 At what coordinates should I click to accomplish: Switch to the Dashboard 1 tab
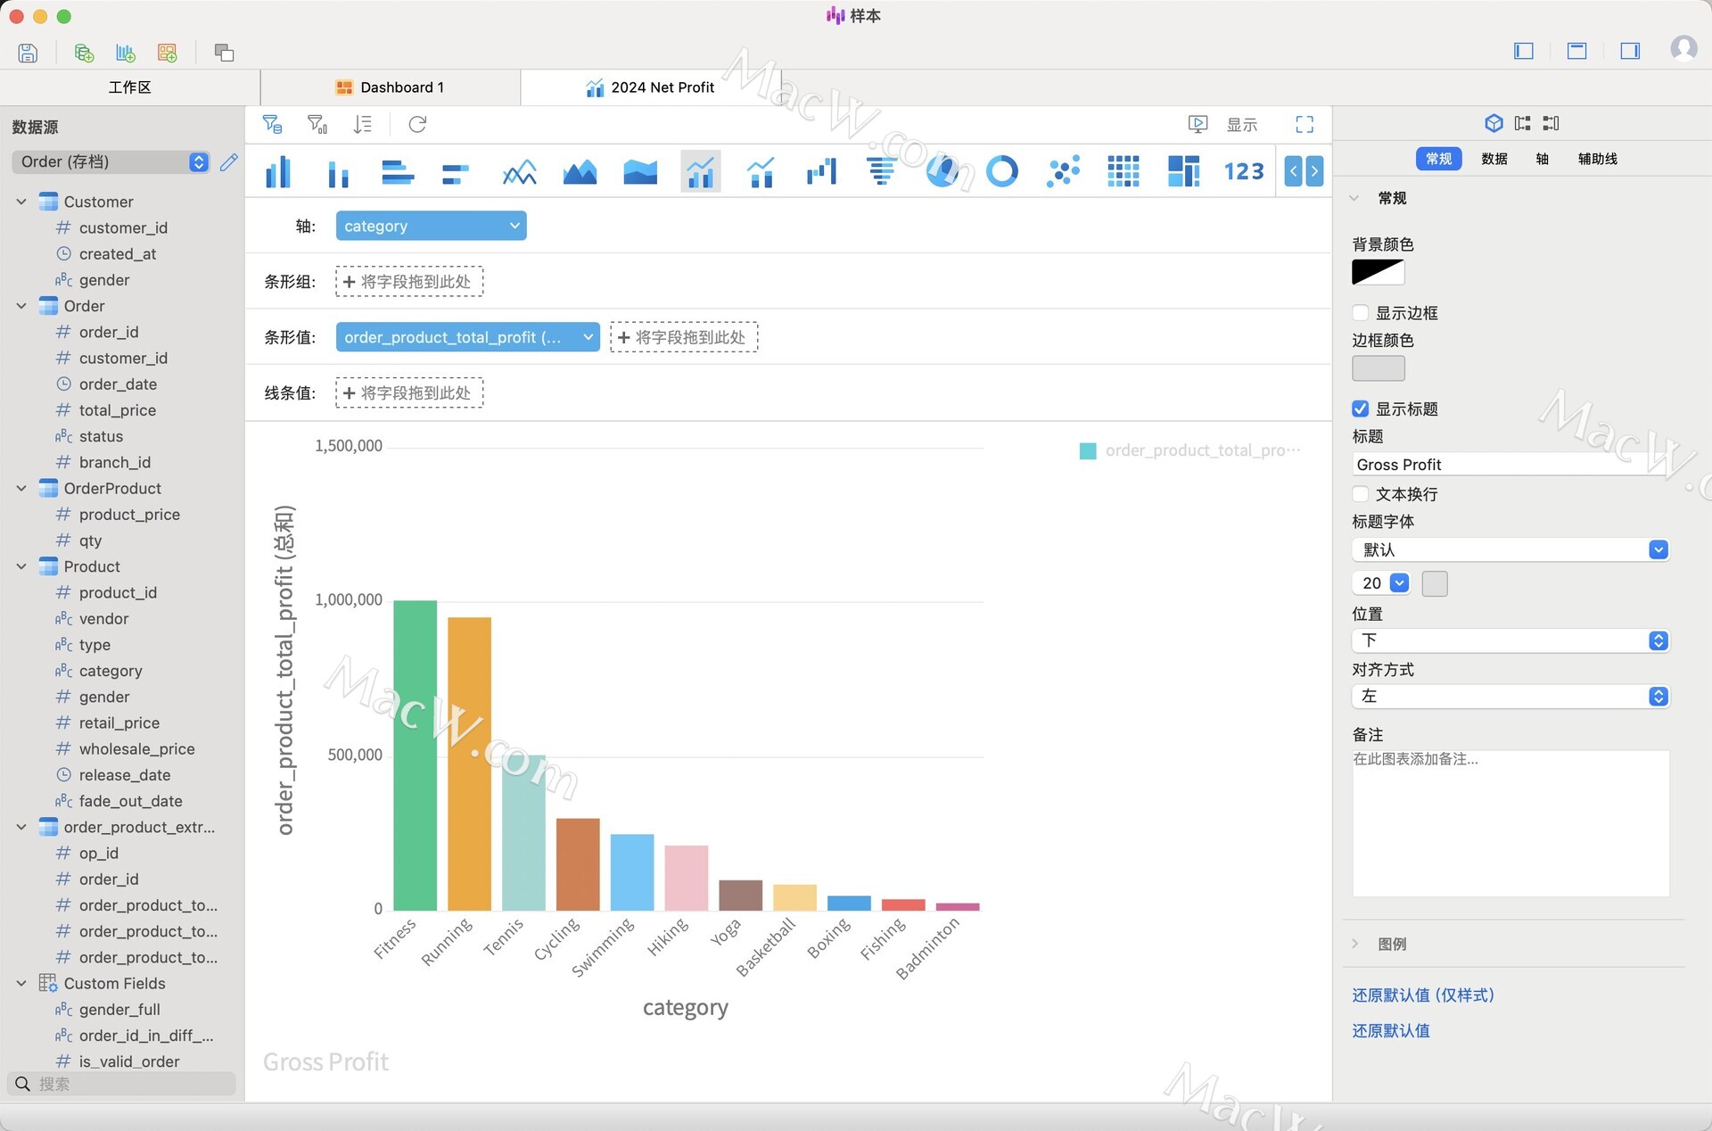tap(391, 87)
